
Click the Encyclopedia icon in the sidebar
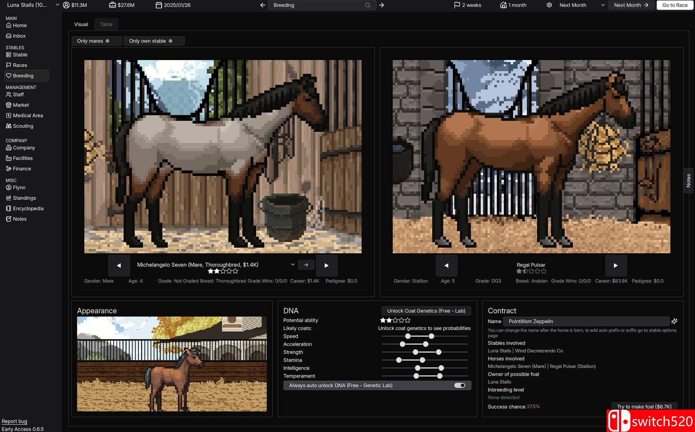point(9,208)
